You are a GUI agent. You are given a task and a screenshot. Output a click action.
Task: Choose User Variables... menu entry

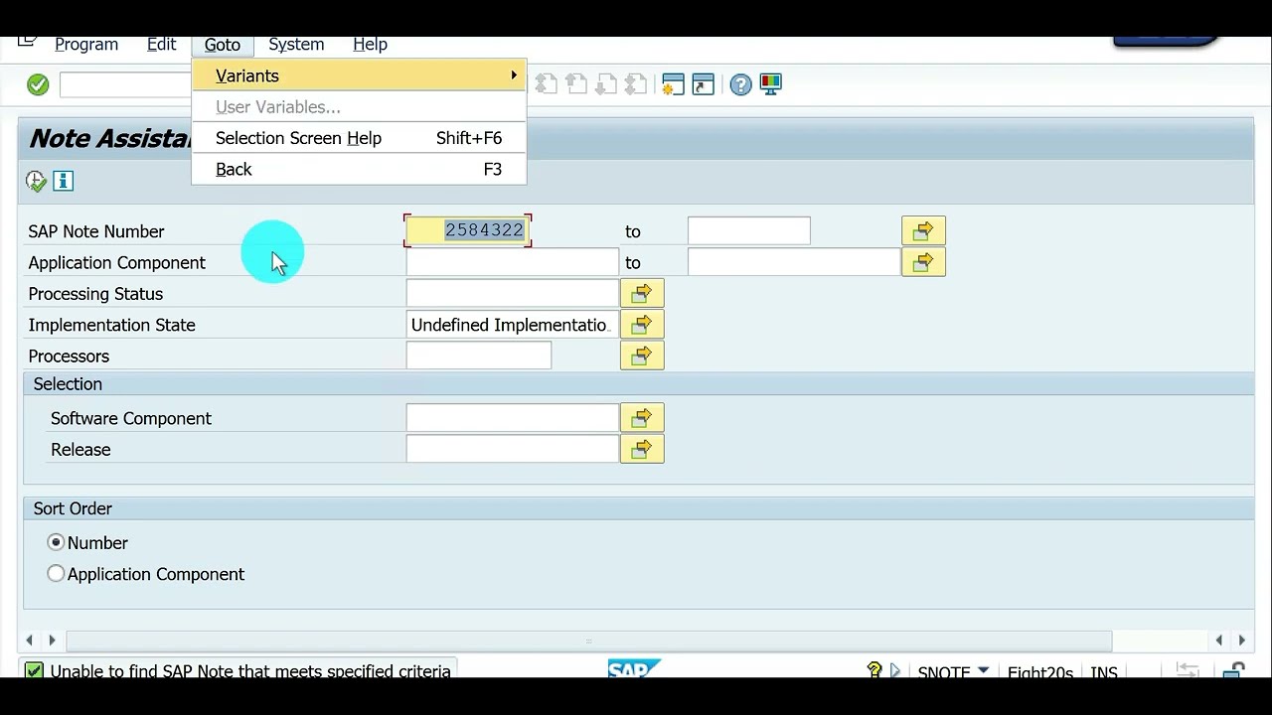(359, 107)
